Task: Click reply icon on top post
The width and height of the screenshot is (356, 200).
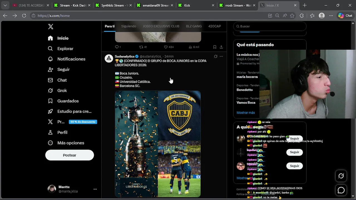Action: [x=117, y=47]
